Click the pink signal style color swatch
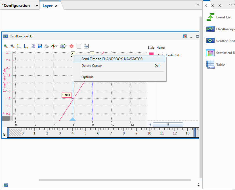 pos(151,54)
